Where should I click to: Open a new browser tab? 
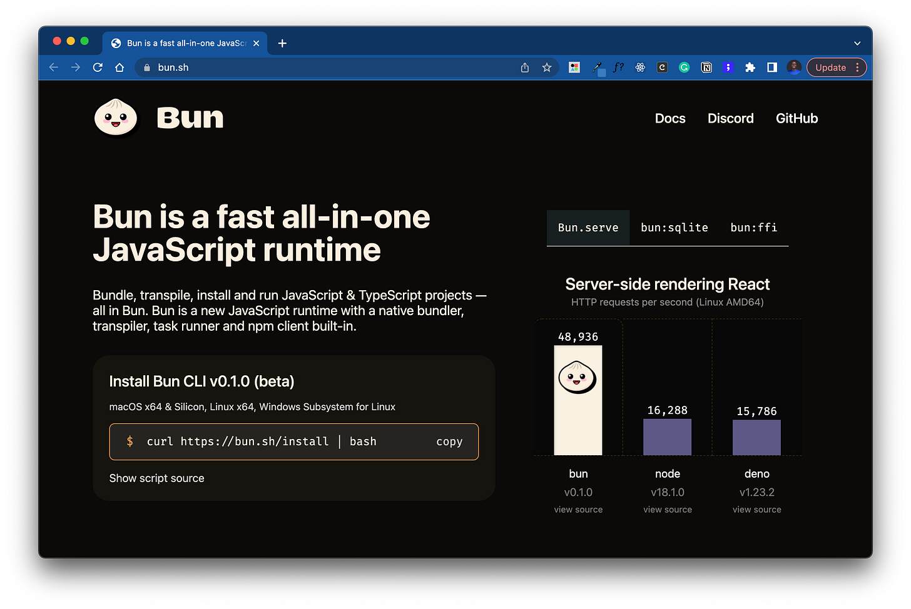point(282,43)
